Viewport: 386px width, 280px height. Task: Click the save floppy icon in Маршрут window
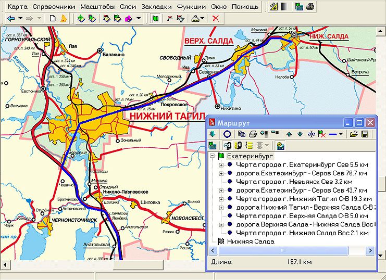(x=365, y=134)
